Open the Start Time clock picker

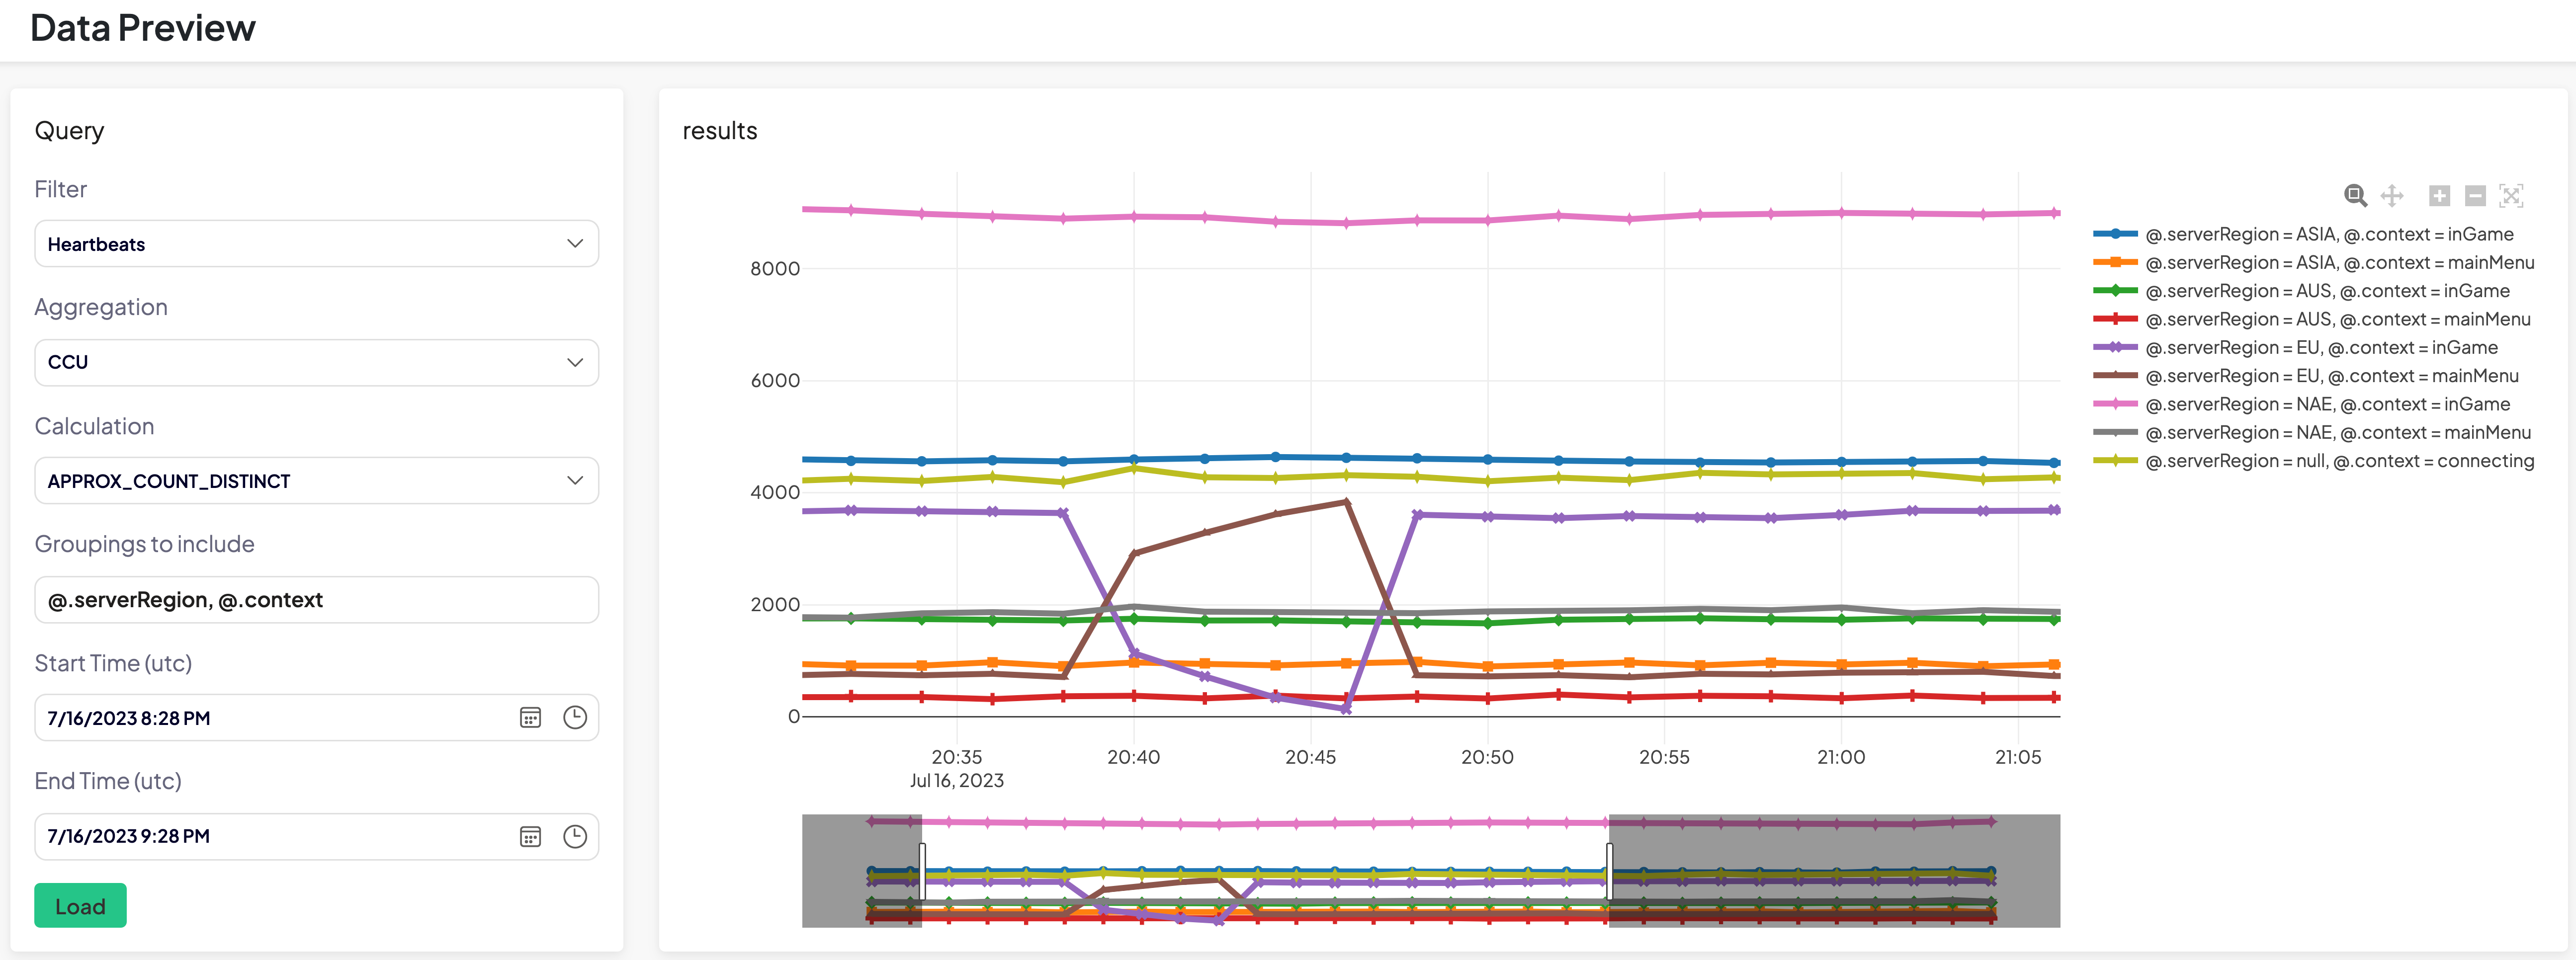coord(574,718)
